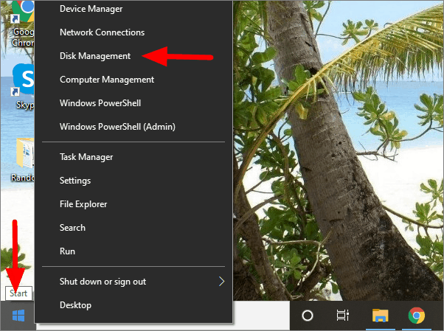
Task: Go to Settings
Action: [133, 181]
